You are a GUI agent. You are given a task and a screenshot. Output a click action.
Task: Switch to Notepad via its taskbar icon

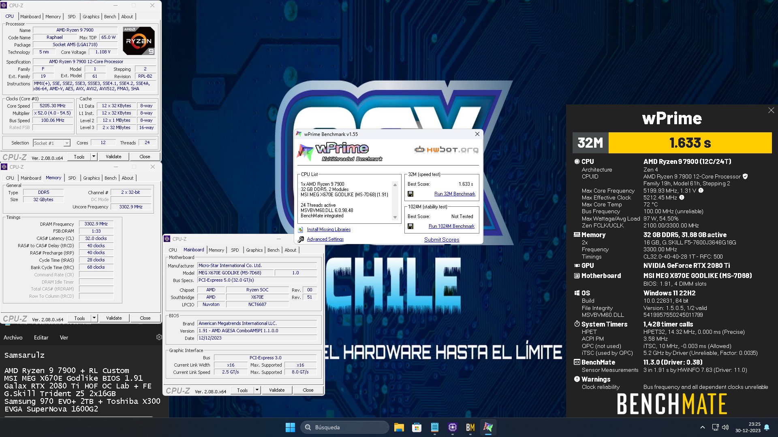435,427
